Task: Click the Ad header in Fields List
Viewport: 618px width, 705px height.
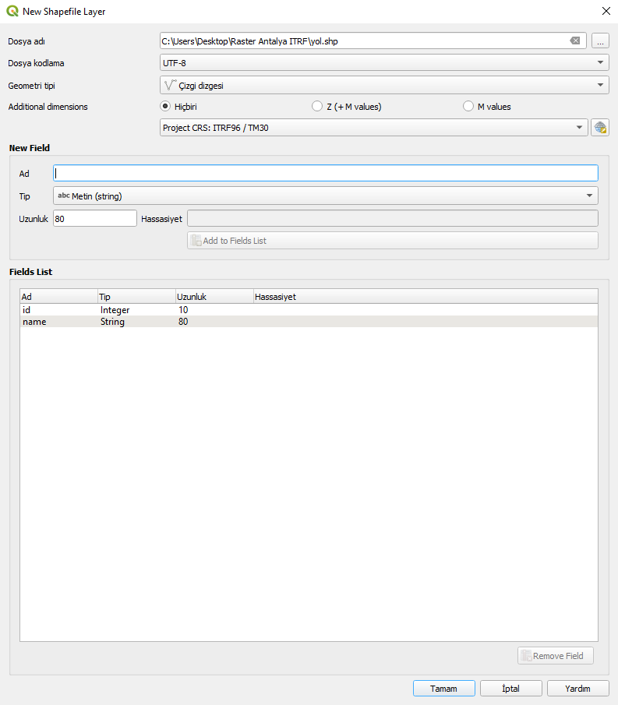Action: 58,297
